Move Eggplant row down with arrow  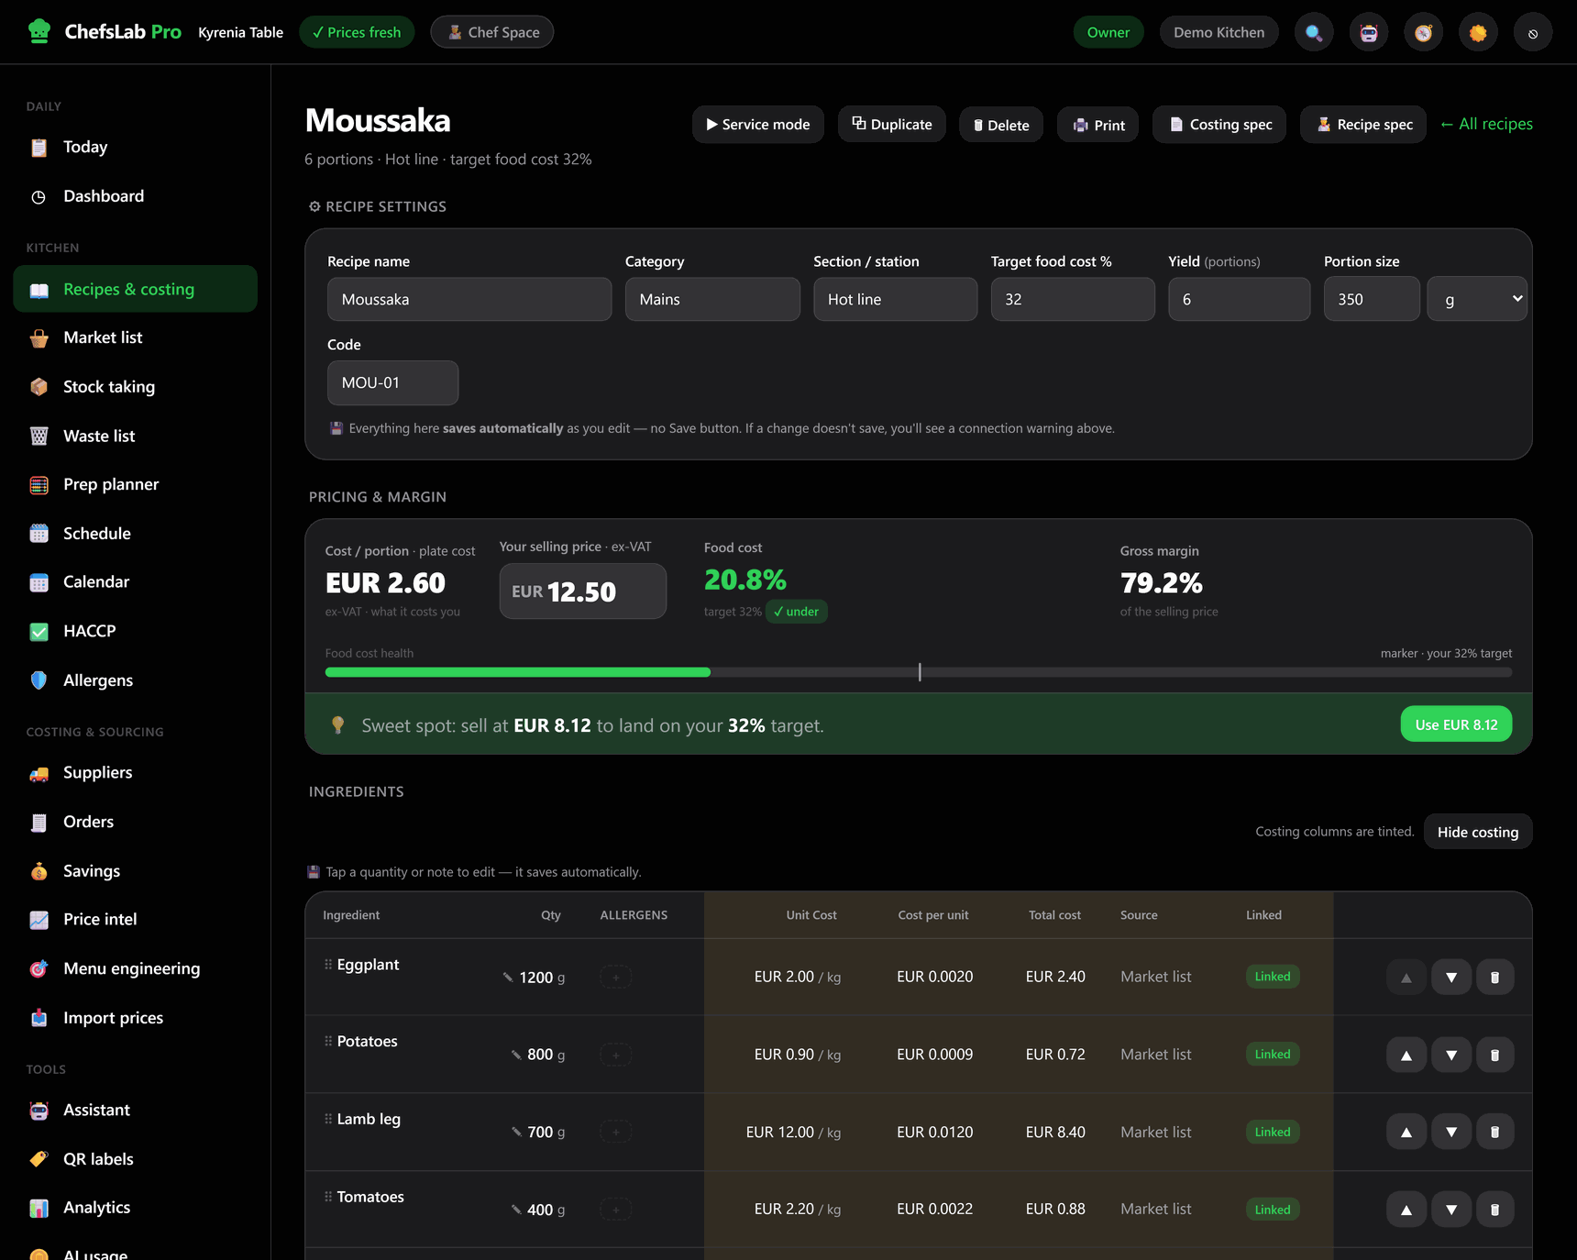(x=1451, y=977)
